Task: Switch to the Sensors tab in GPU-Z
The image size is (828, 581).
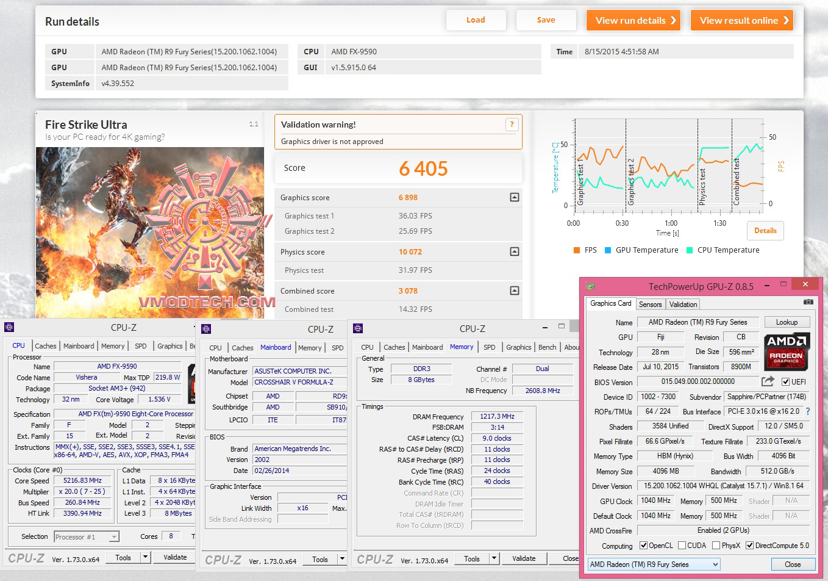Action: [x=650, y=305]
